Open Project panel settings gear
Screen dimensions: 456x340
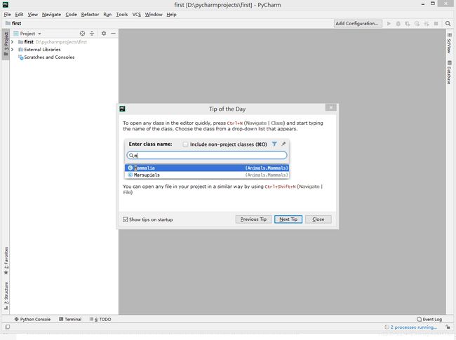(x=104, y=34)
